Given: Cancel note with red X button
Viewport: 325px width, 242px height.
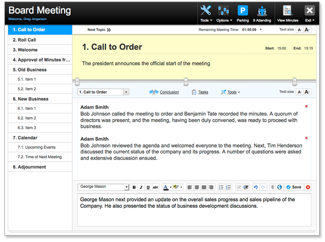Looking at the screenshot, I should (308, 187).
